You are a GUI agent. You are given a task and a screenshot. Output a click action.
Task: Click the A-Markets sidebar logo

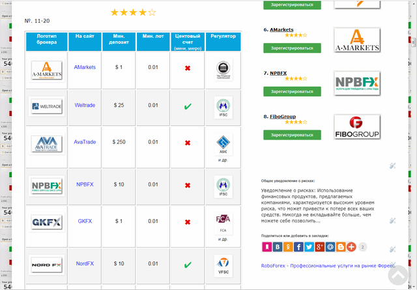tap(357, 40)
